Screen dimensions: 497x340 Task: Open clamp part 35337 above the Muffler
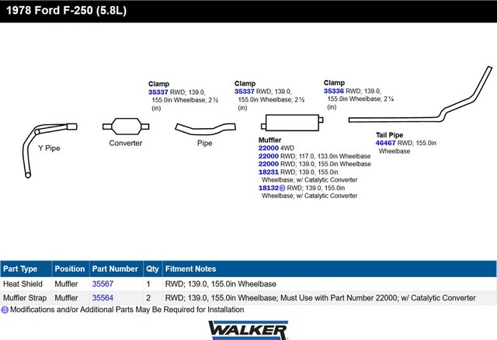[x=244, y=92]
